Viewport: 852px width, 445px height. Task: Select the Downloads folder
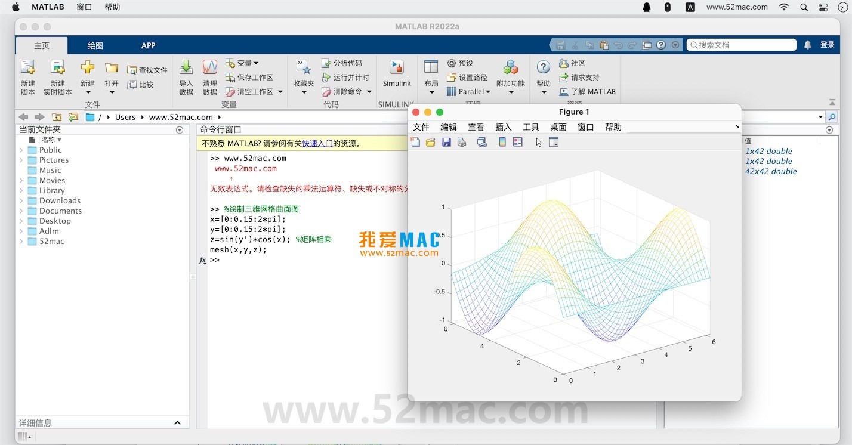60,200
